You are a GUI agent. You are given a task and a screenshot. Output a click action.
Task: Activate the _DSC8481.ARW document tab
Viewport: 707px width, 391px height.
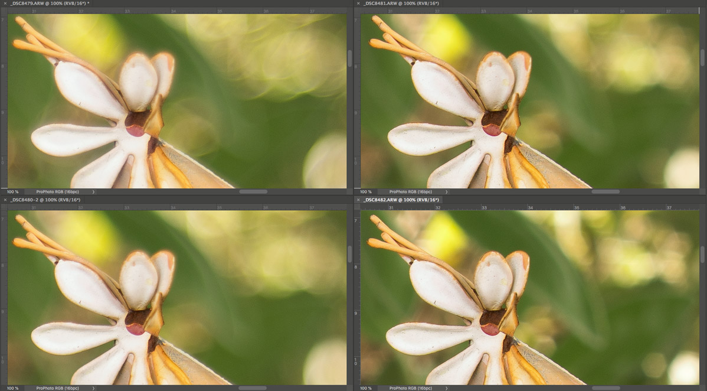401,4
